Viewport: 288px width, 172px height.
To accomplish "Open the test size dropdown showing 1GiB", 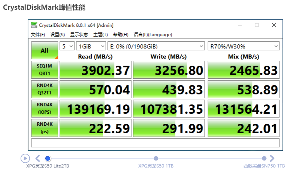I will click(91, 46).
